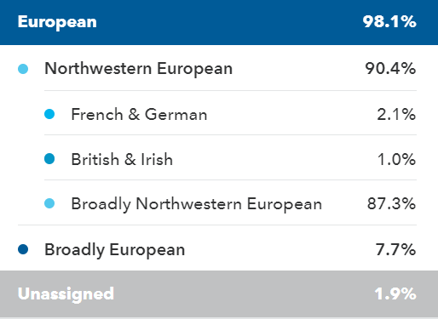This screenshot has width=438, height=319.
Task: Click the Broadly Northwestern European color dot
Action: [x=49, y=203]
